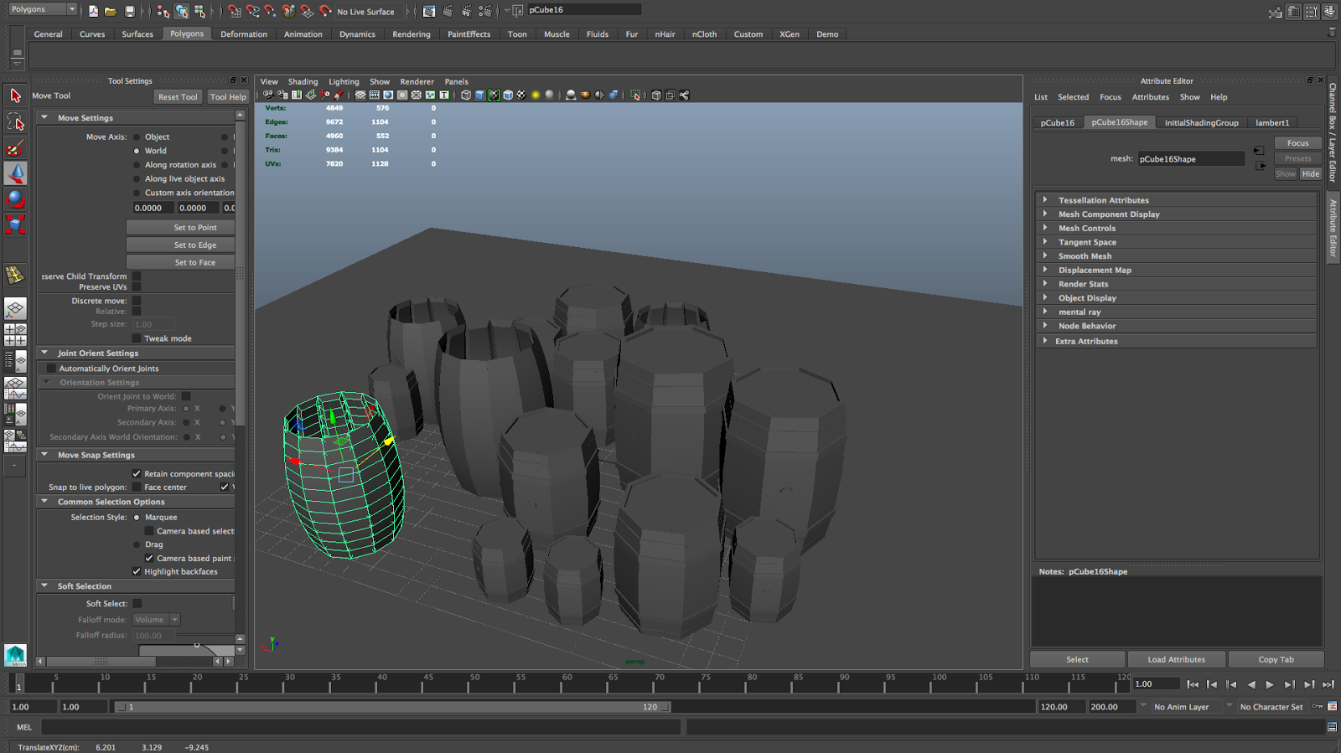
Task: Click the Save scene icon
Action: coord(129,11)
